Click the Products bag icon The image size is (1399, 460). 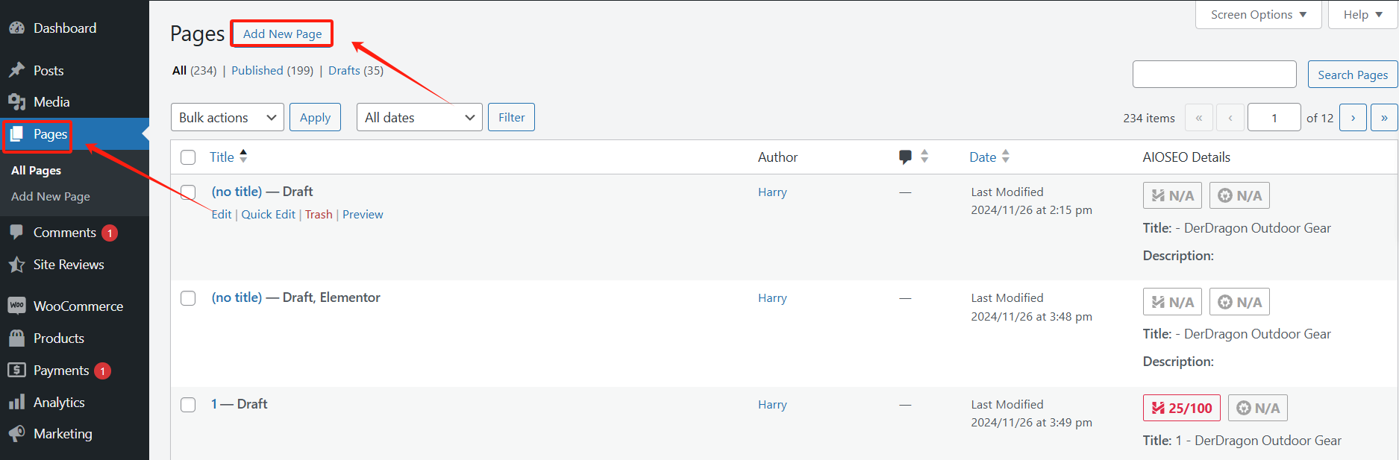tap(16, 338)
